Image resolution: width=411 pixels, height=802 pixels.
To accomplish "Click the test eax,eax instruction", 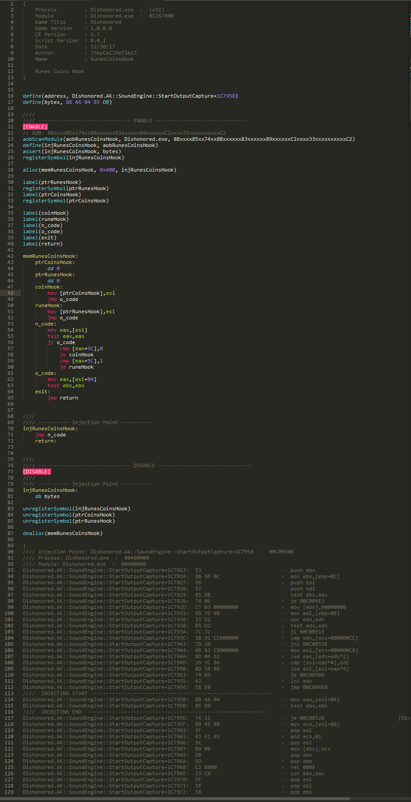I will coord(66,336).
